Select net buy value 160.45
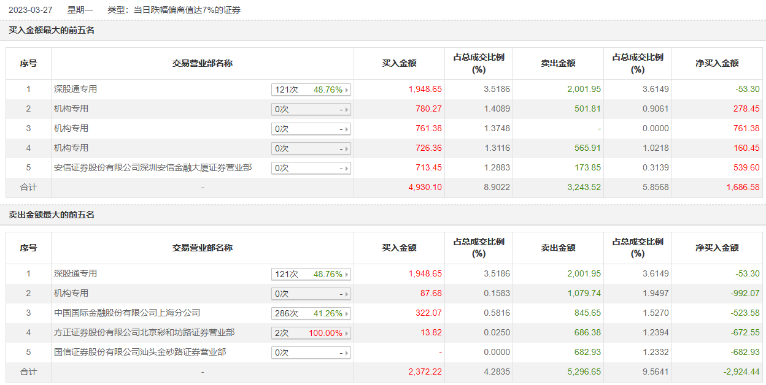 pyautogui.click(x=746, y=148)
